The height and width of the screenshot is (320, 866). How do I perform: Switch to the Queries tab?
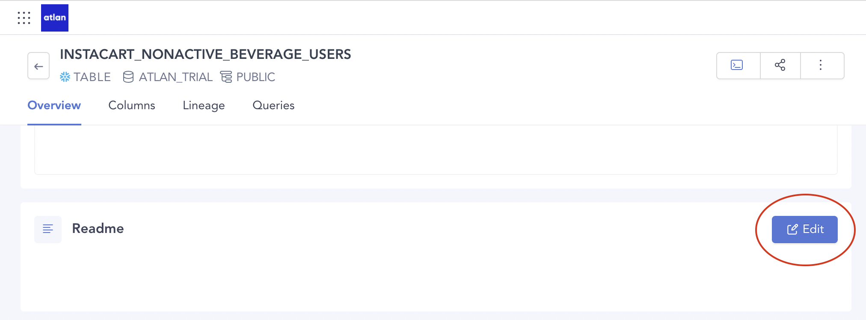273,105
